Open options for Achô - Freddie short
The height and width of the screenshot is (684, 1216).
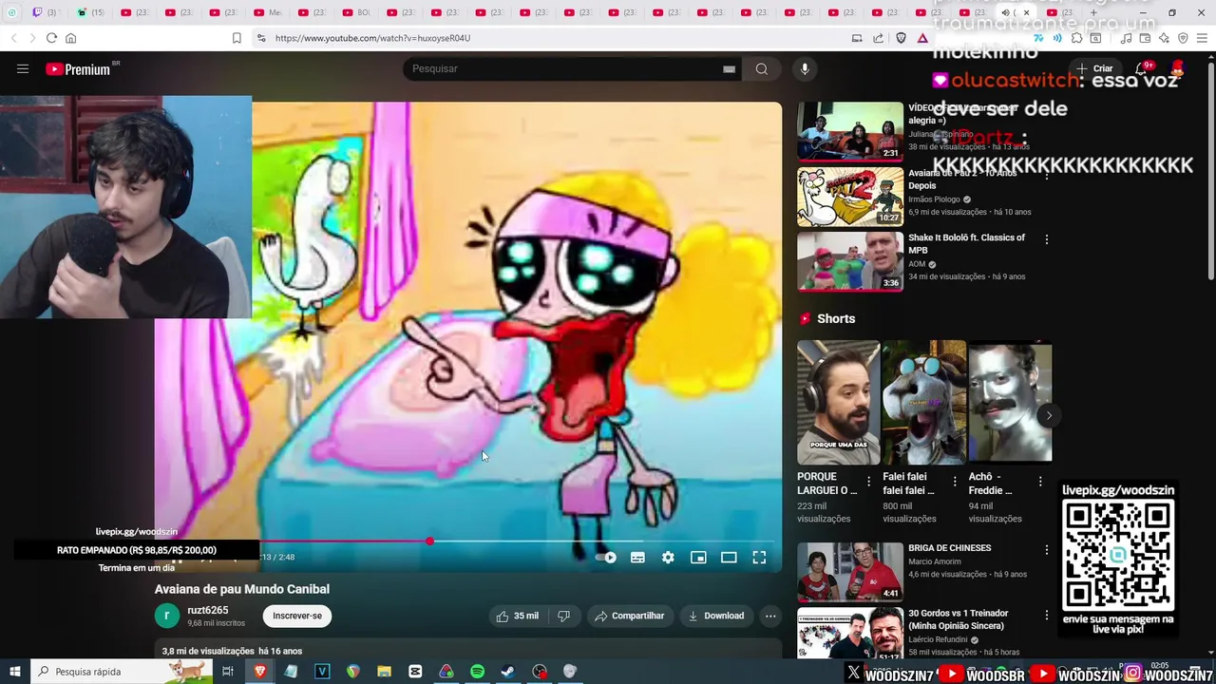coord(1039,482)
